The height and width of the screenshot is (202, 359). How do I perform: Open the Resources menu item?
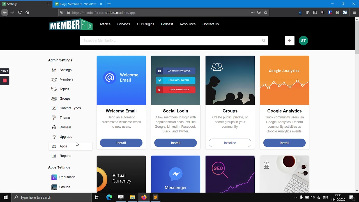coord(188,24)
